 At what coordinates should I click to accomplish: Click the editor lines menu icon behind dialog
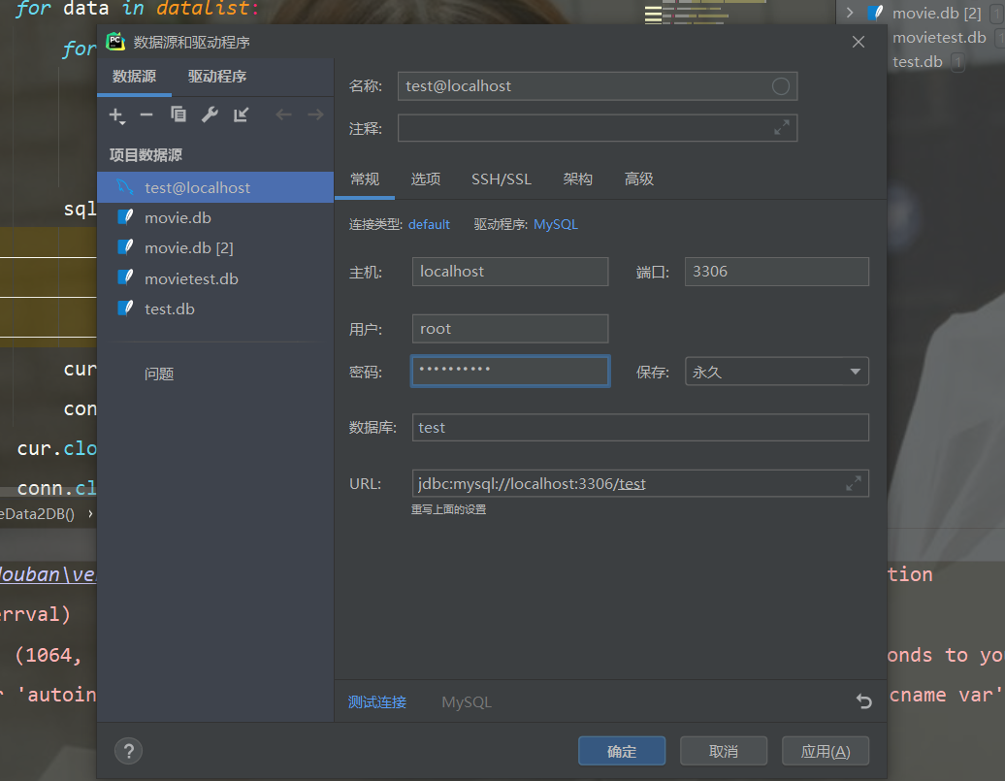point(653,15)
